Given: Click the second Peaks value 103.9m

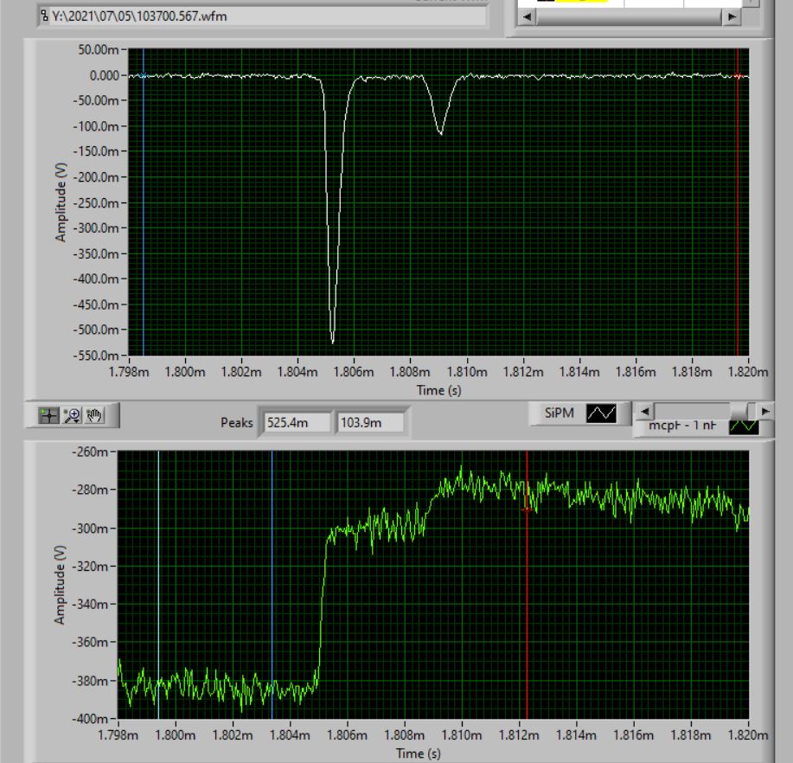Looking at the screenshot, I should [370, 422].
